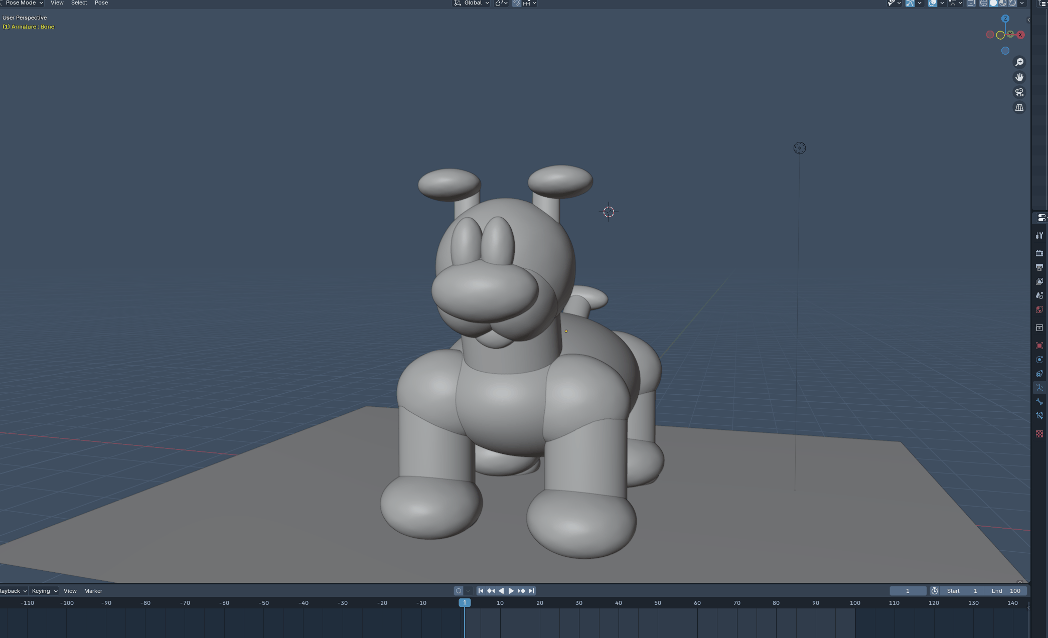Open the Object properties tab
Screen dimensions: 1048x638
[1039, 346]
